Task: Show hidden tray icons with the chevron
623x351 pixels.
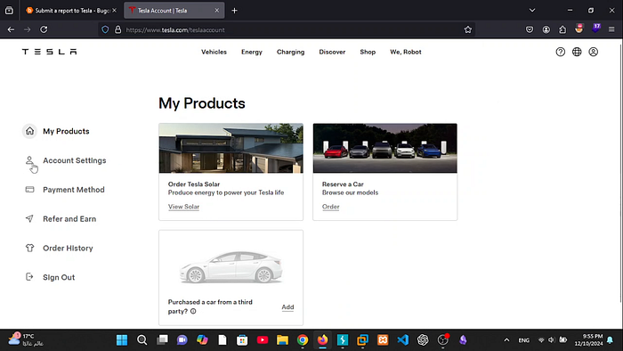Action: click(506, 340)
